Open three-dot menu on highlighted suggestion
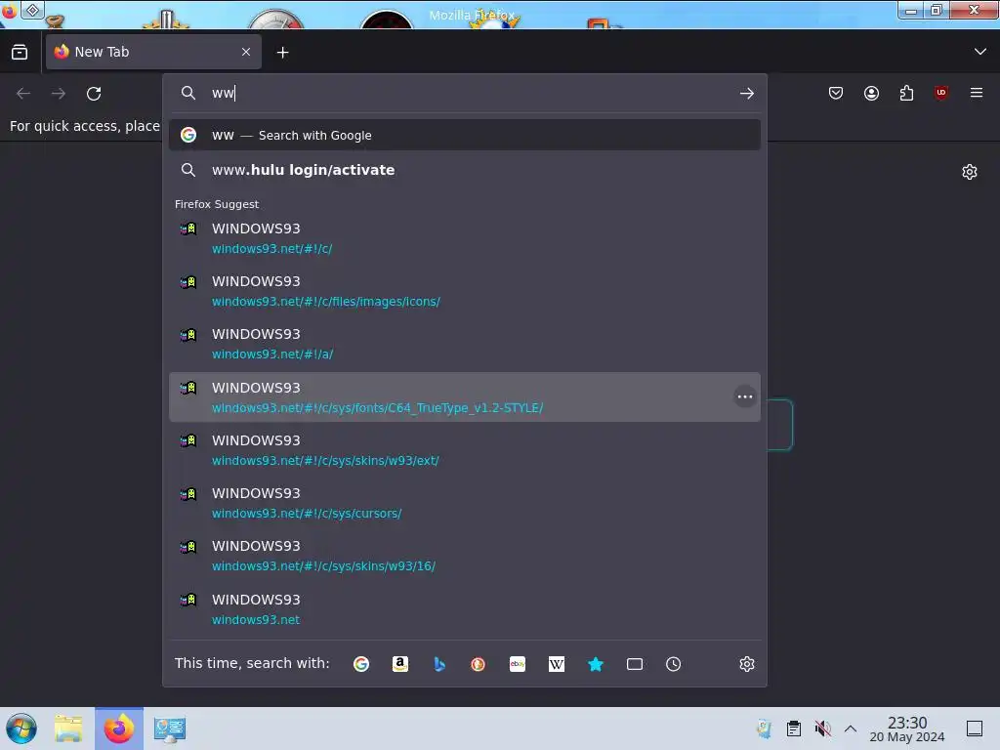The image size is (1000, 750). click(x=745, y=396)
